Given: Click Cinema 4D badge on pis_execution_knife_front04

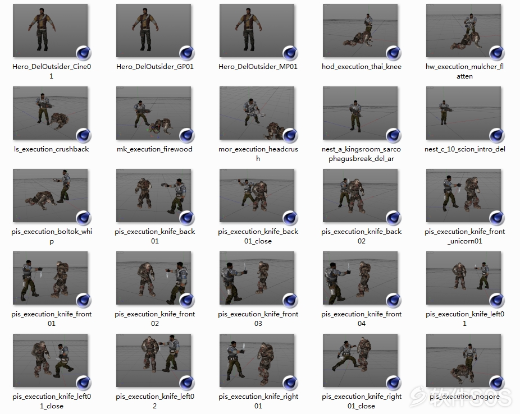Looking at the screenshot, I should 394,301.
